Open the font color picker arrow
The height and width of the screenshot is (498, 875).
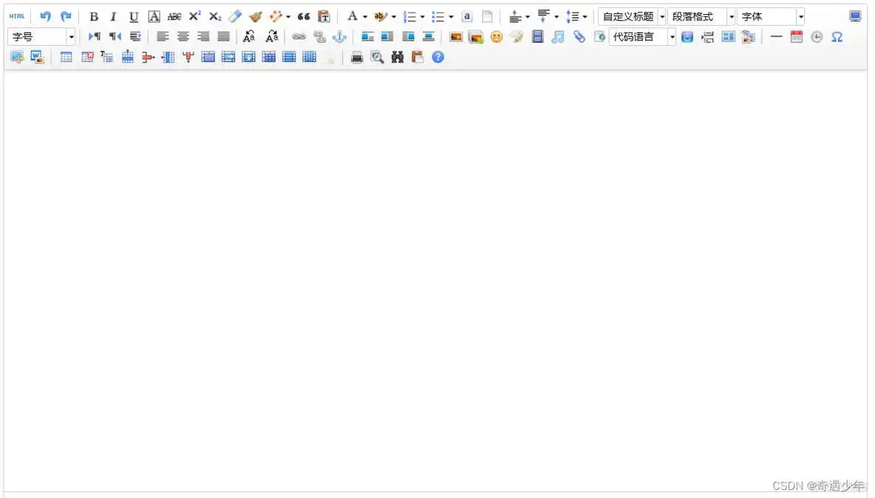[365, 16]
